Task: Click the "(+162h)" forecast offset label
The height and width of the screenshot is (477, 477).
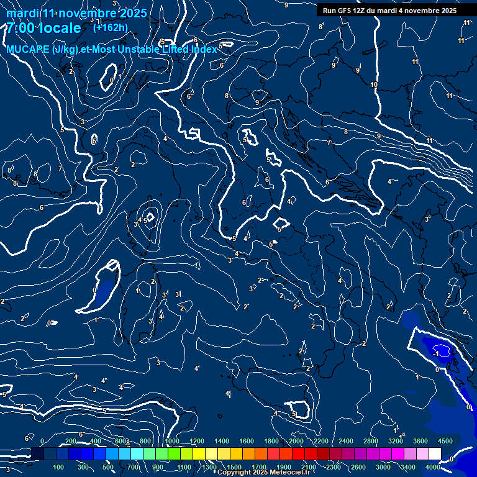Action: tap(110, 27)
